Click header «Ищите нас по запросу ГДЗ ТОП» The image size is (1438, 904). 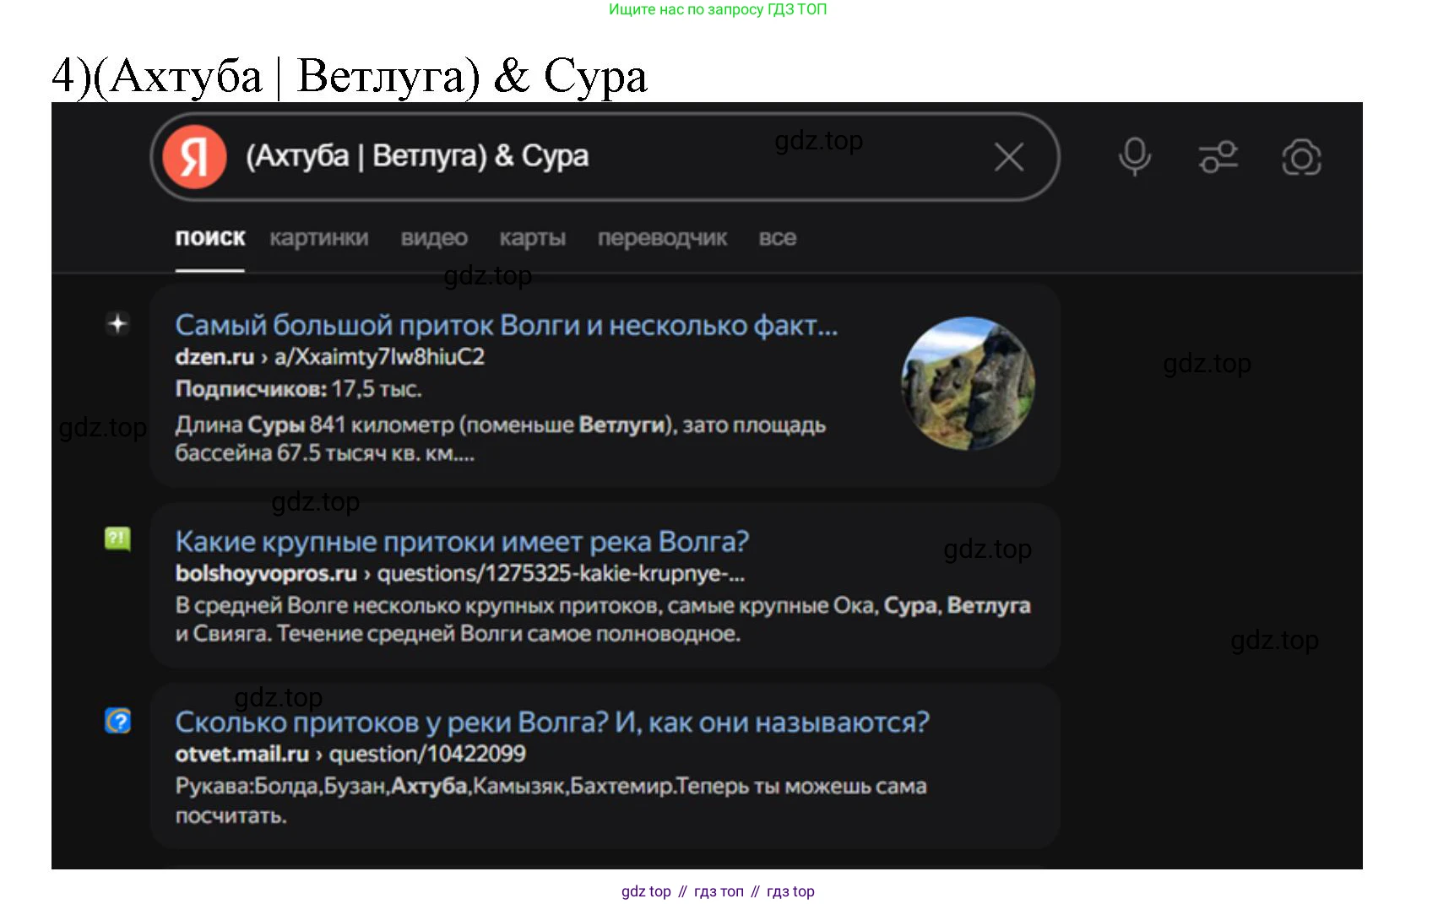[x=718, y=9]
